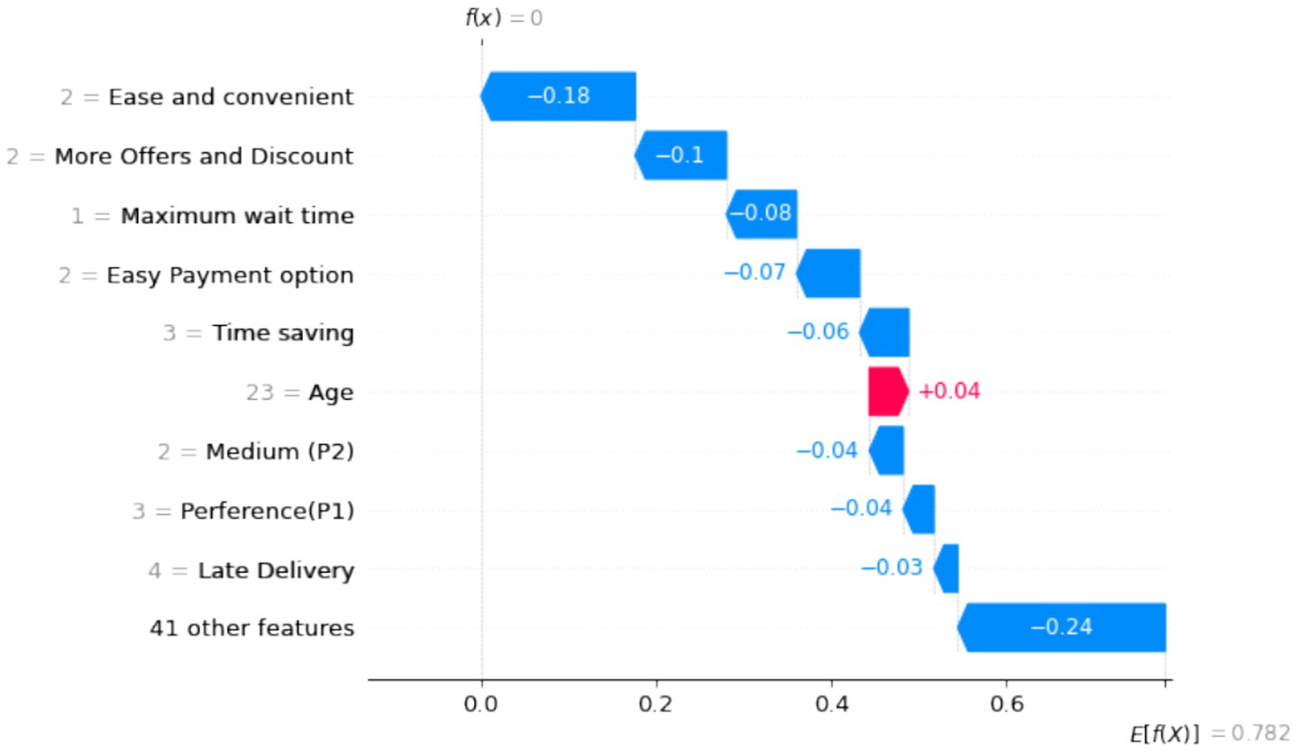The width and height of the screenshot is (1299, 753).
Task: Click the E[f(X)] = 0.782 label
Action: pos(1209,734)
